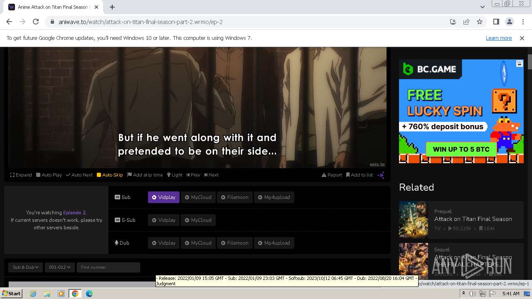Open the Prequel Attack on Titan Final Season thumbnail

(414, 220)
